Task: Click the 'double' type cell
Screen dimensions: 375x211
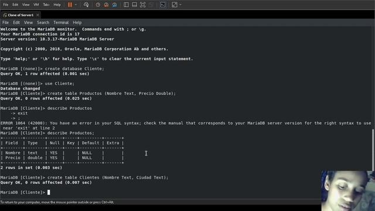Action: [35, 158]
